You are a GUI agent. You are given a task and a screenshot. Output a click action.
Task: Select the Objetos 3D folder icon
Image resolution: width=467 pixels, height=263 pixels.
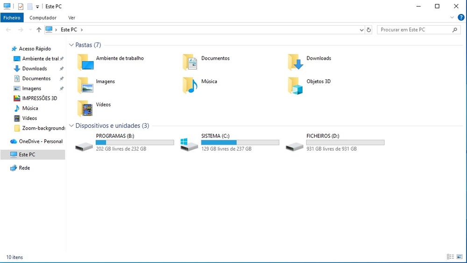[295, 86]
